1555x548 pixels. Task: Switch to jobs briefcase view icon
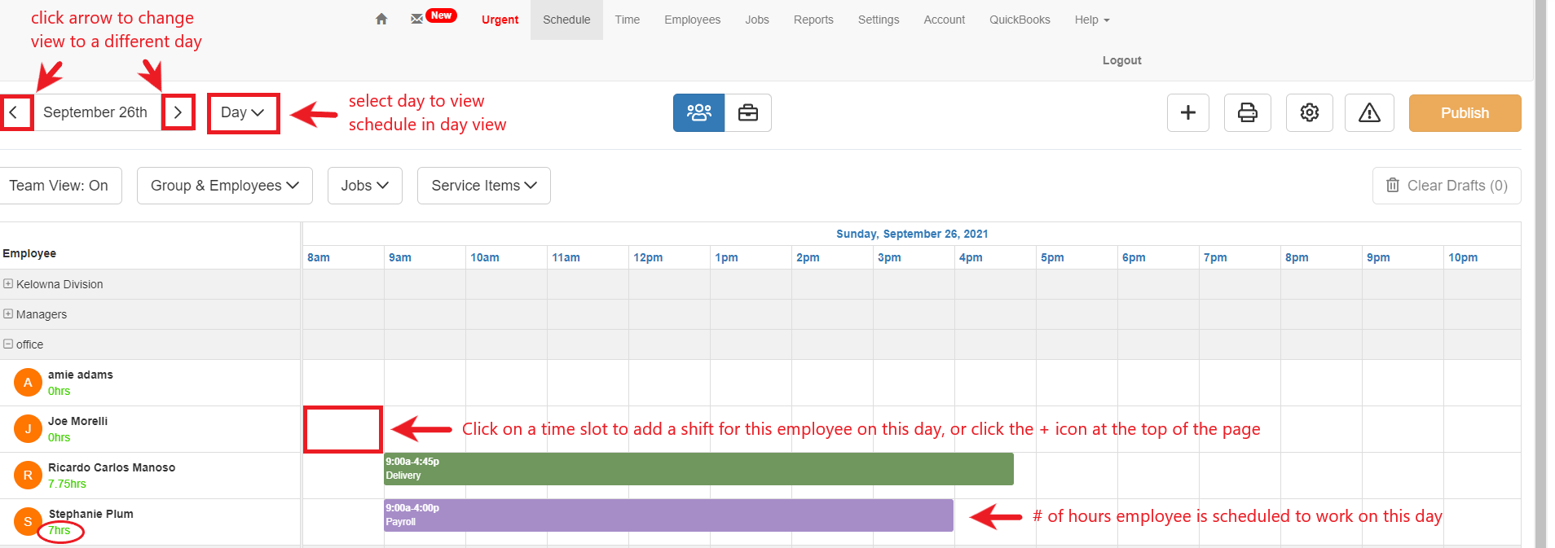point(747,112)
